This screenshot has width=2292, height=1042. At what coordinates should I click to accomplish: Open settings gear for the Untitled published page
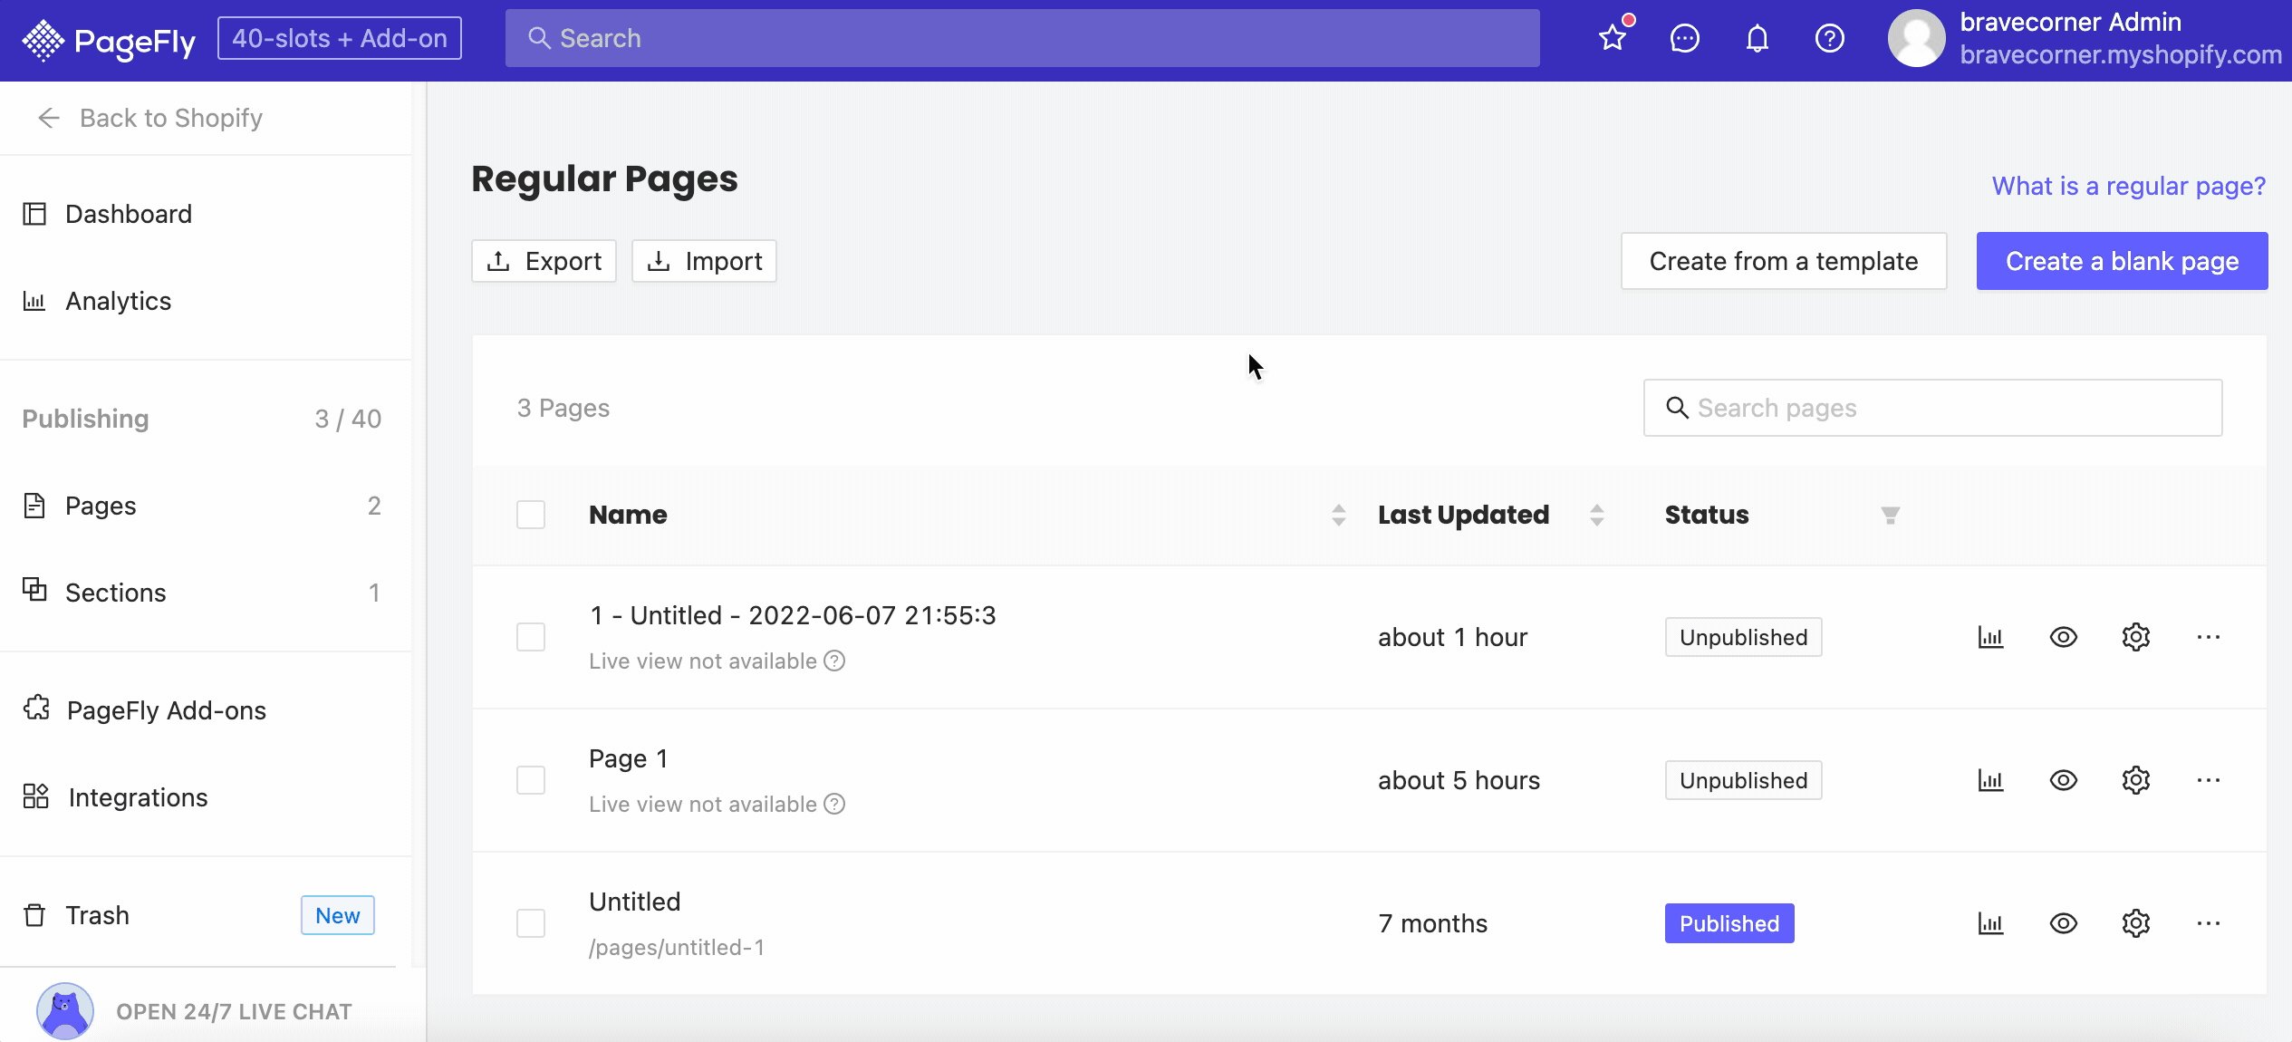pyautogui.click(x=2136, y=923)
